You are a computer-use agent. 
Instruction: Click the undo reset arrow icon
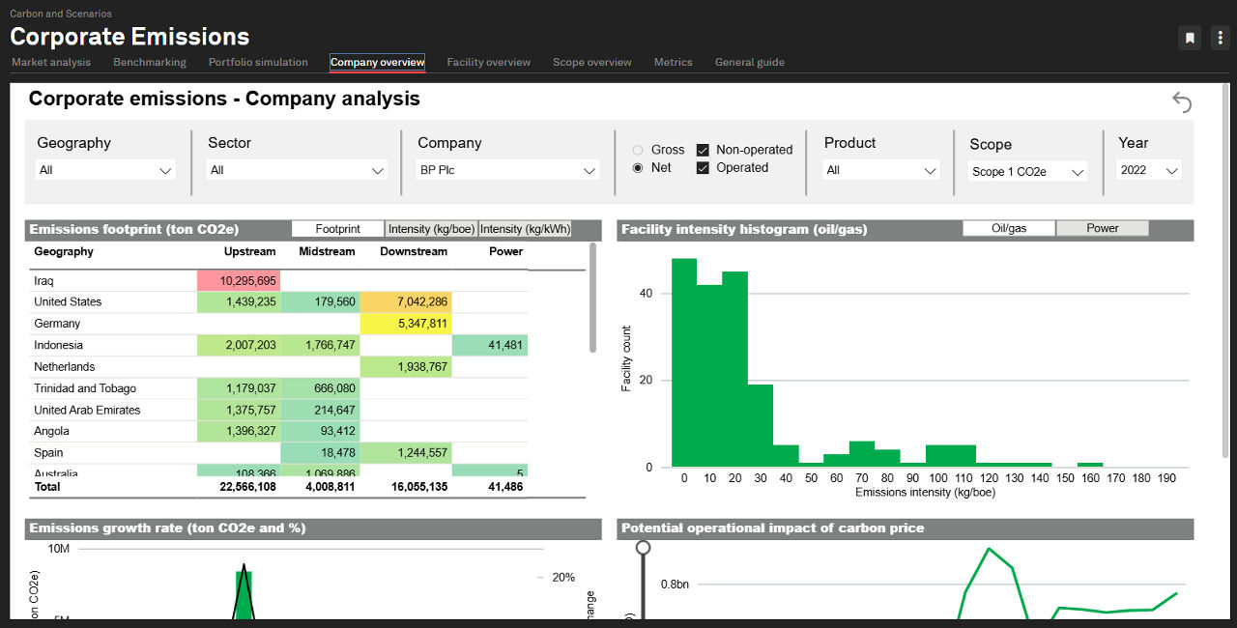(x=1181, y=101)
